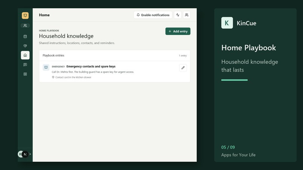This screenshot has width=303, height=170.
Task: Click the 1 entry count label
Action: pyautogui.click(x=183, y=56)
